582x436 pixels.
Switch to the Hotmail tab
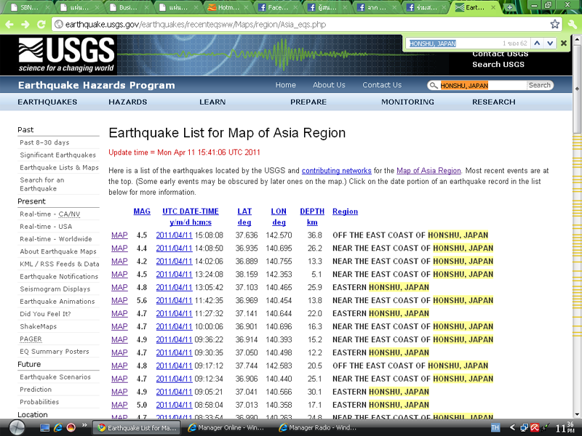223,7
